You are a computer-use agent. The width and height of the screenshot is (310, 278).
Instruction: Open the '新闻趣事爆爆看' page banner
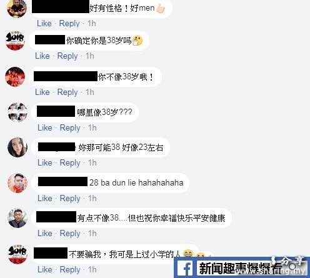242,268
